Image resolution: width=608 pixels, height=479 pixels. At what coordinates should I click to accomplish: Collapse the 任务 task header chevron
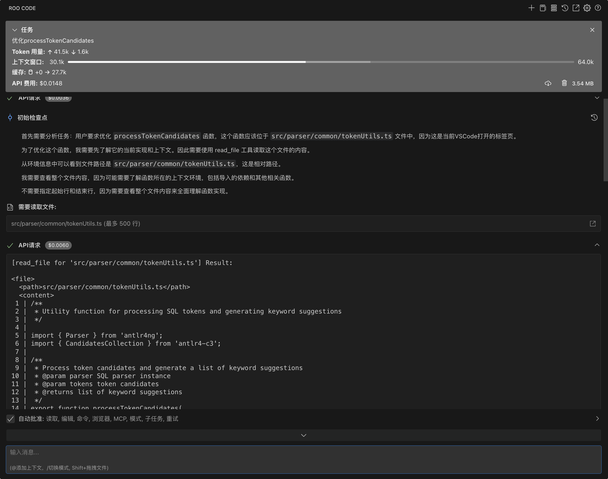tap(15, 30)
